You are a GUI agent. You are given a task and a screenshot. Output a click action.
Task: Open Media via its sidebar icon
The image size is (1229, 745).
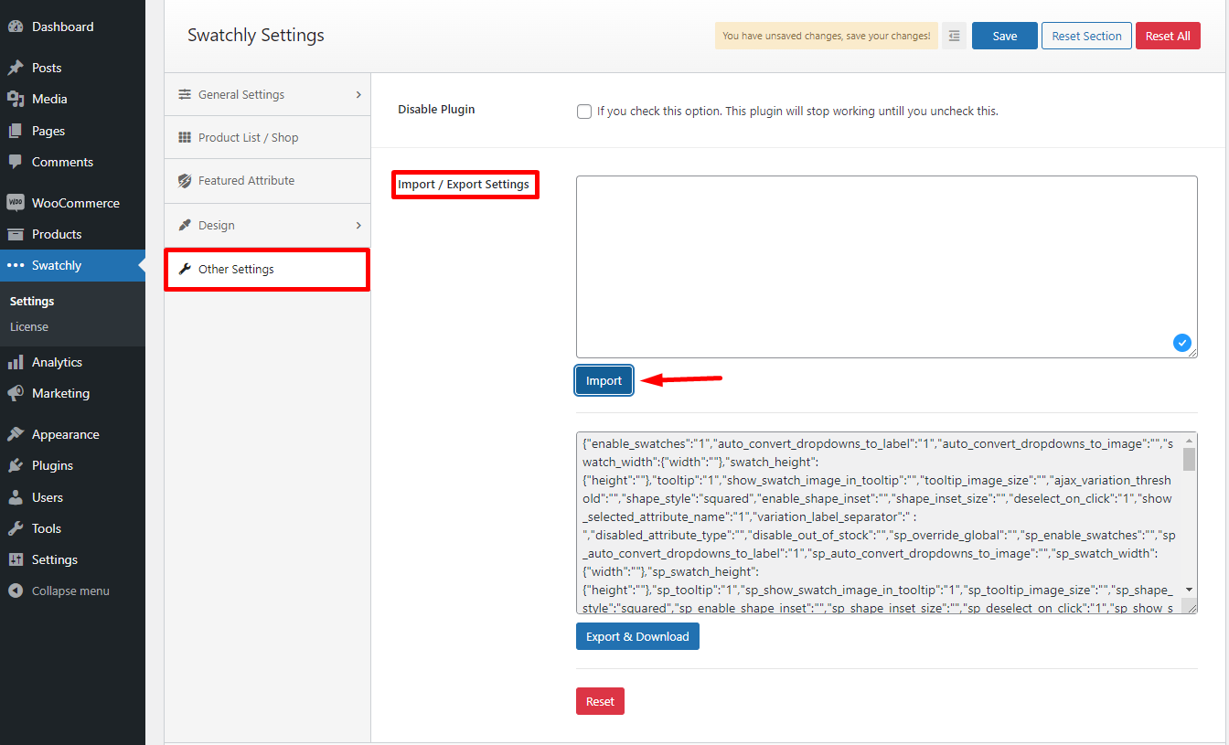(x=16, y=99)
